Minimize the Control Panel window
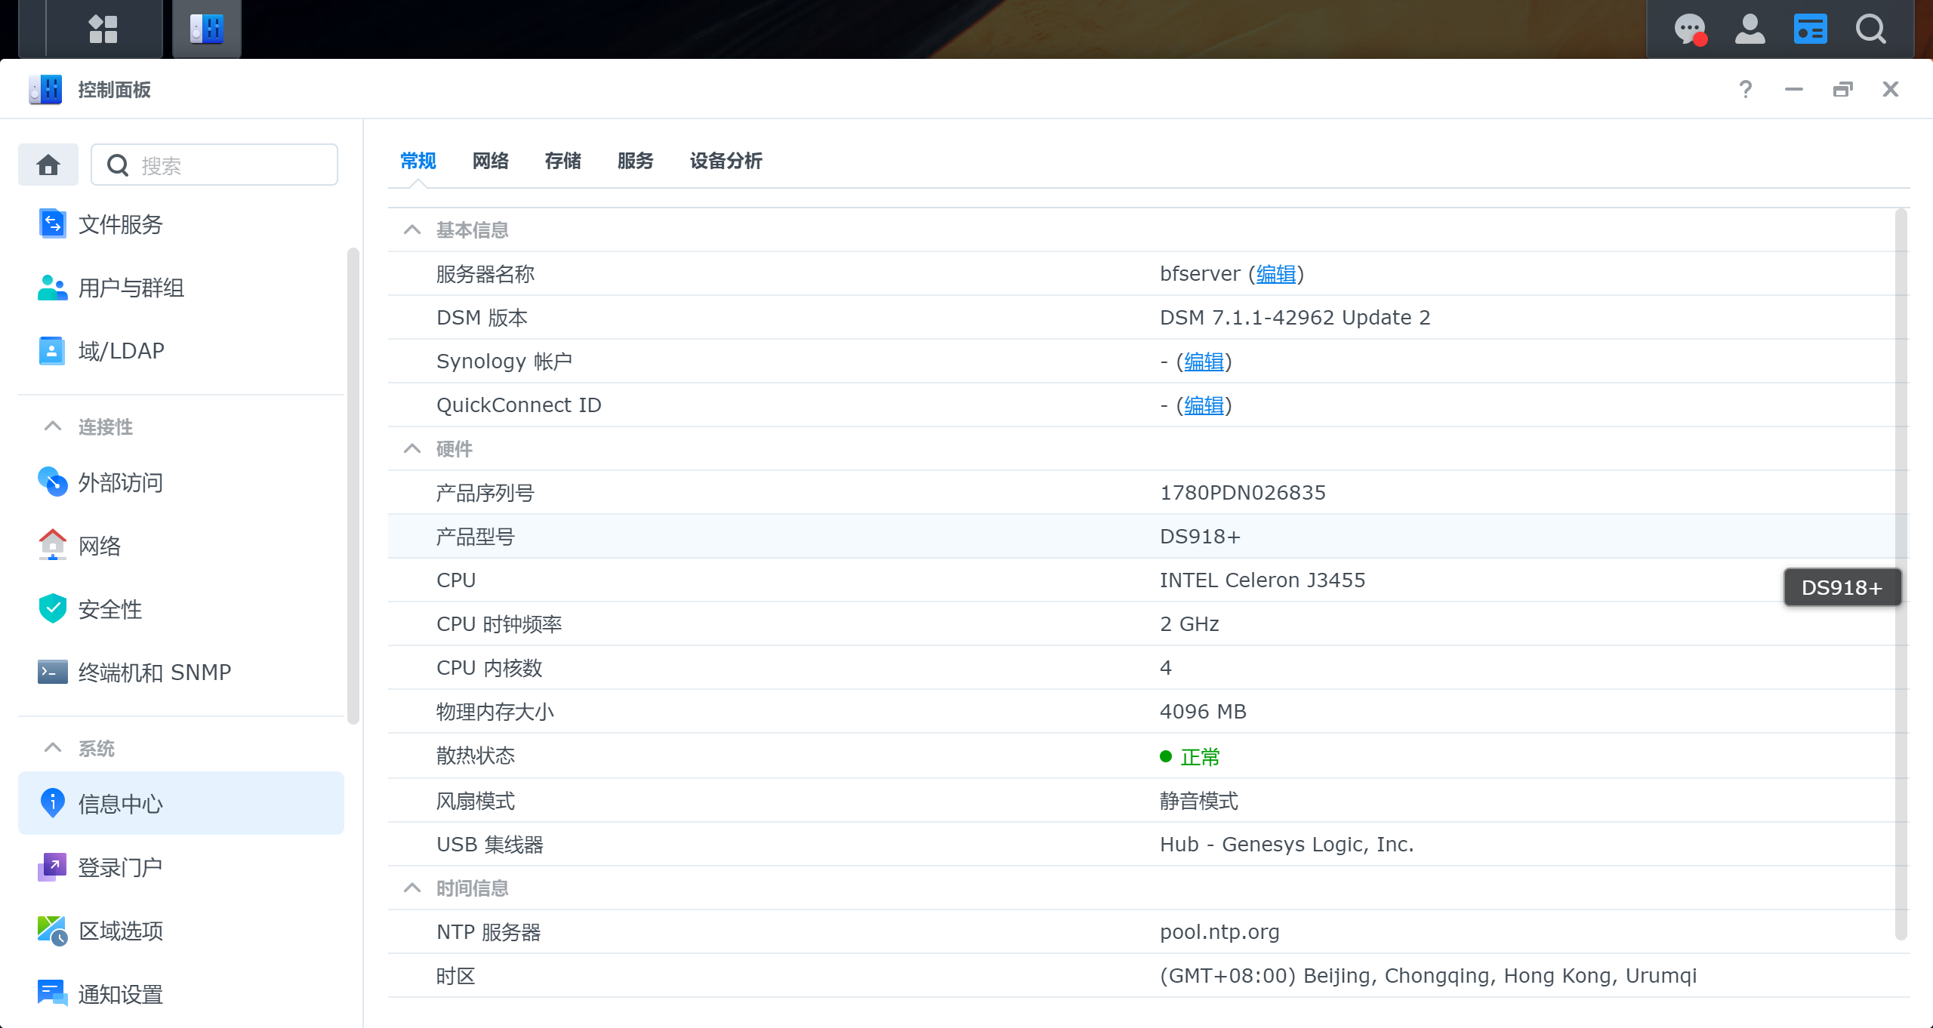 click(1793, 89)
